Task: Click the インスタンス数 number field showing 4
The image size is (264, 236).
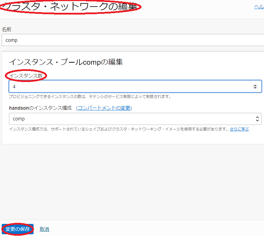Action: pos(131,87)
